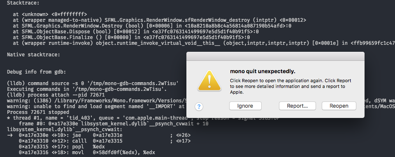Screen dimensions: 395x157
Task: Select the current-instruction arrow beside jae
Action: click(9, 135)
